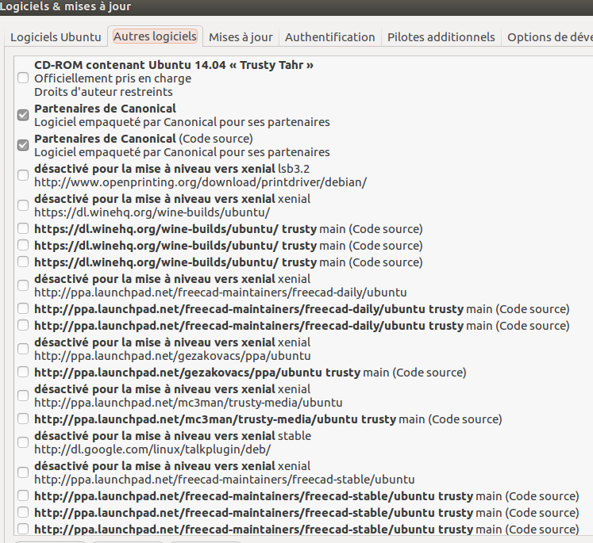This screenshot has width=593, height=543.
Task: Select the non-bold freecad-daily/ubuntu URL line
Action: click(221, 293)
